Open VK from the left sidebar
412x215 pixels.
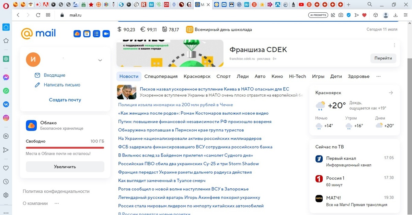point(5,104)
